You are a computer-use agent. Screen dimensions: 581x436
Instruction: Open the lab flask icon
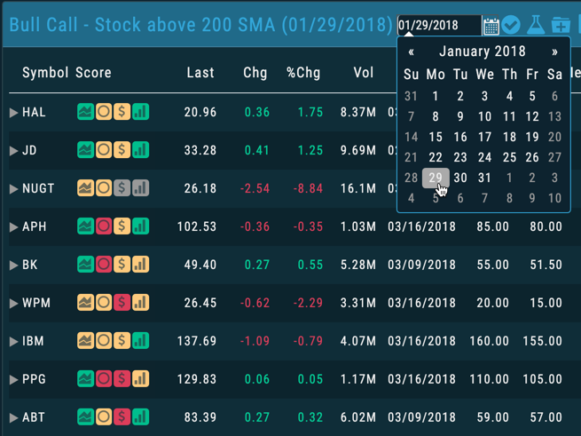tap(536, 25)
